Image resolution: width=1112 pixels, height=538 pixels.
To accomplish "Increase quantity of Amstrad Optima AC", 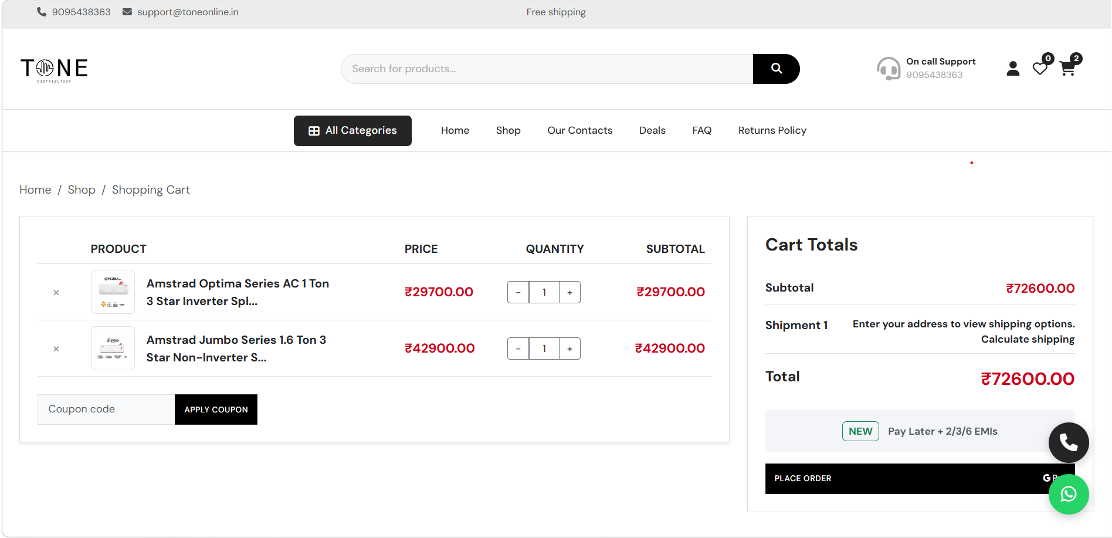I will (x=569, y=292).
